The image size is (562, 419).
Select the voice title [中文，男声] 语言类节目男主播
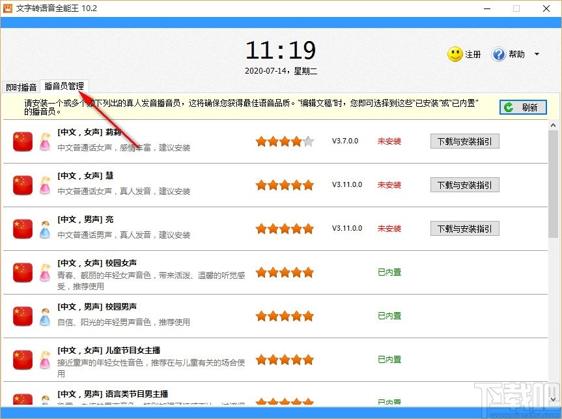point(113,394)
